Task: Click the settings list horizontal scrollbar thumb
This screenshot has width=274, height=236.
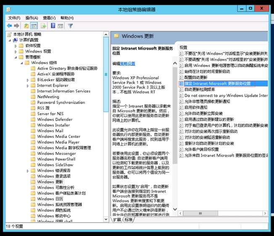Action: pyautogui.click(x=200, y=213)
